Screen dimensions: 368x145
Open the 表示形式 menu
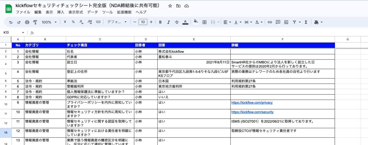point(76,12)
